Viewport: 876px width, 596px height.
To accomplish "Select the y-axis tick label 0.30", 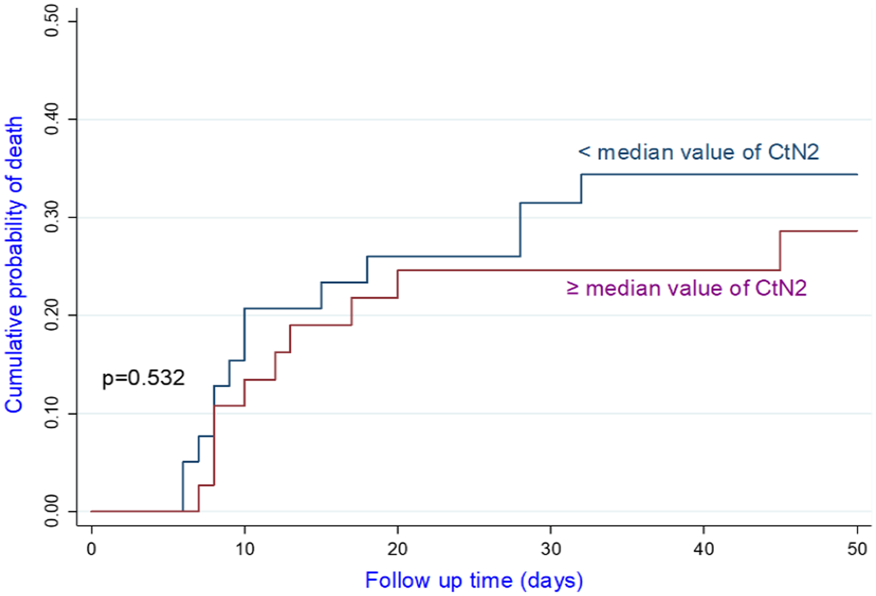I will [52, 218].
